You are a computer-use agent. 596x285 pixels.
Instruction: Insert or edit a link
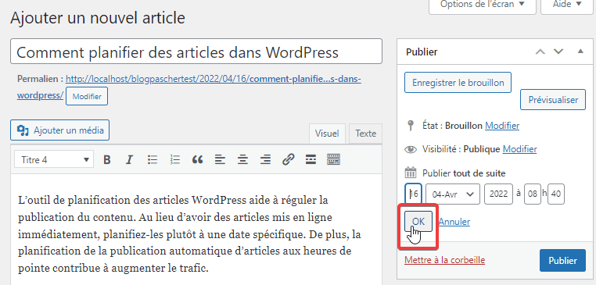click(289, 160)
